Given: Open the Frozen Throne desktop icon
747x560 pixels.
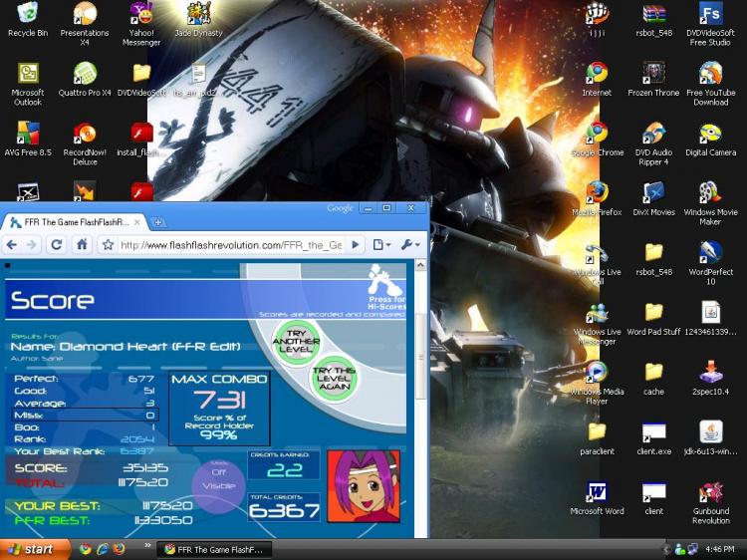Looking at the screenshot, I should point(653,80).
